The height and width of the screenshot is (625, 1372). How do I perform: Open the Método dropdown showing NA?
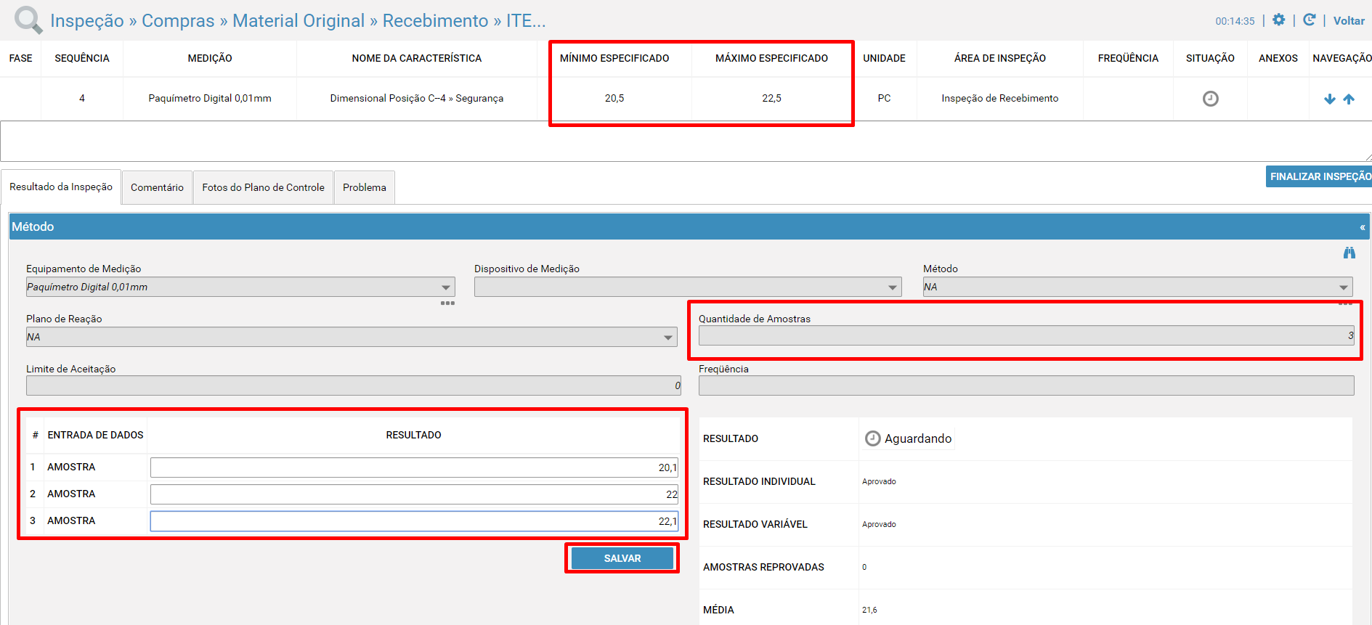(x=1138, y=287)
